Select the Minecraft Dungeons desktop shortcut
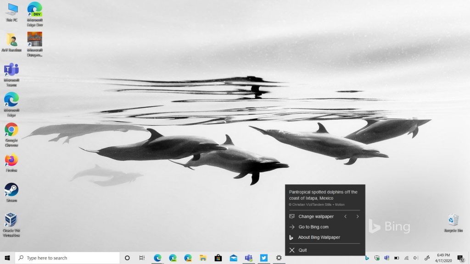Viewport: 470px width, 264px height. click(x=35, y=44)
